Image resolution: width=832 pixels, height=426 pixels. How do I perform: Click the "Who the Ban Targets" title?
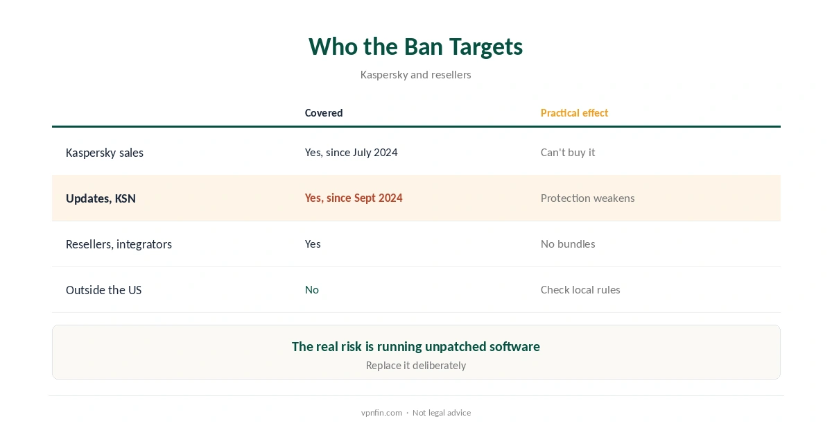(x=415, y=46)
